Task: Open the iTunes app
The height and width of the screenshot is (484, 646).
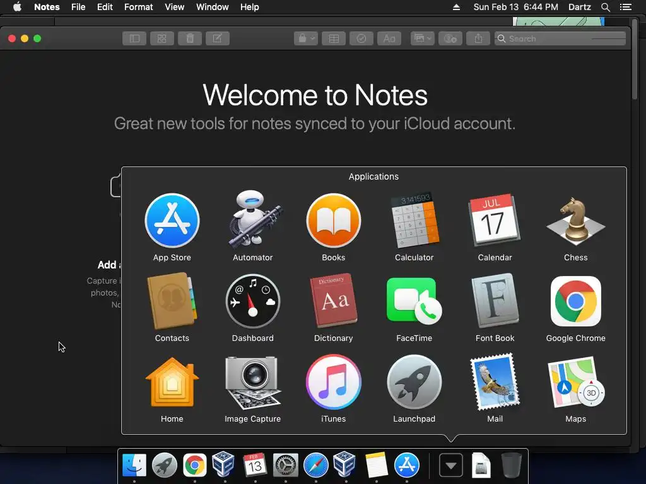Action: (x=333, y=383)
